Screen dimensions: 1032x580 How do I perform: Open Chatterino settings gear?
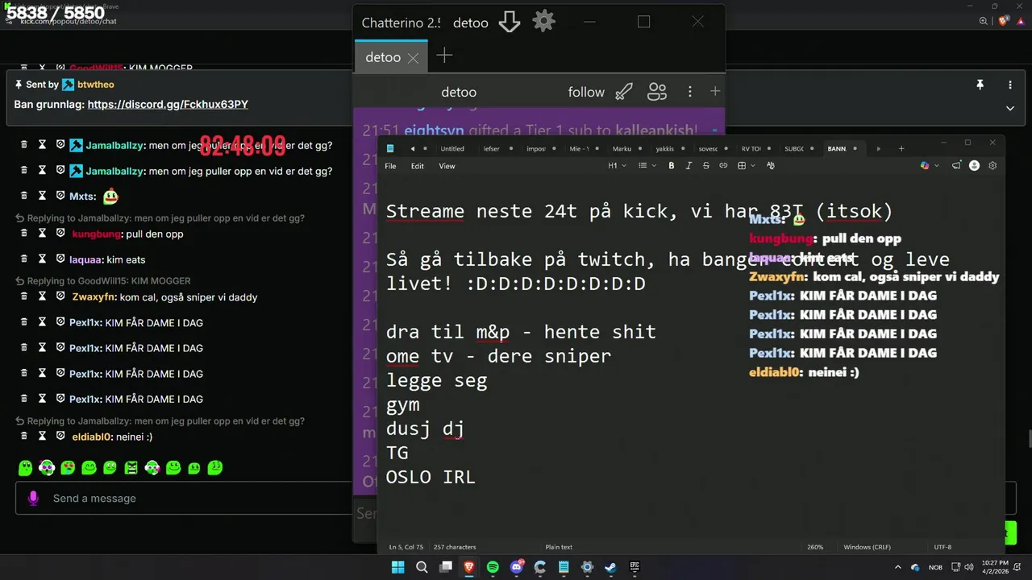click(x=544, y=22)
